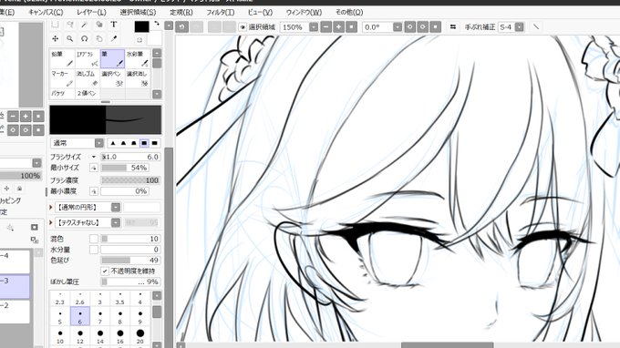620x348 pixels.
Task: Select the fourth flat brush edge shape
Action: click(144, 143)
